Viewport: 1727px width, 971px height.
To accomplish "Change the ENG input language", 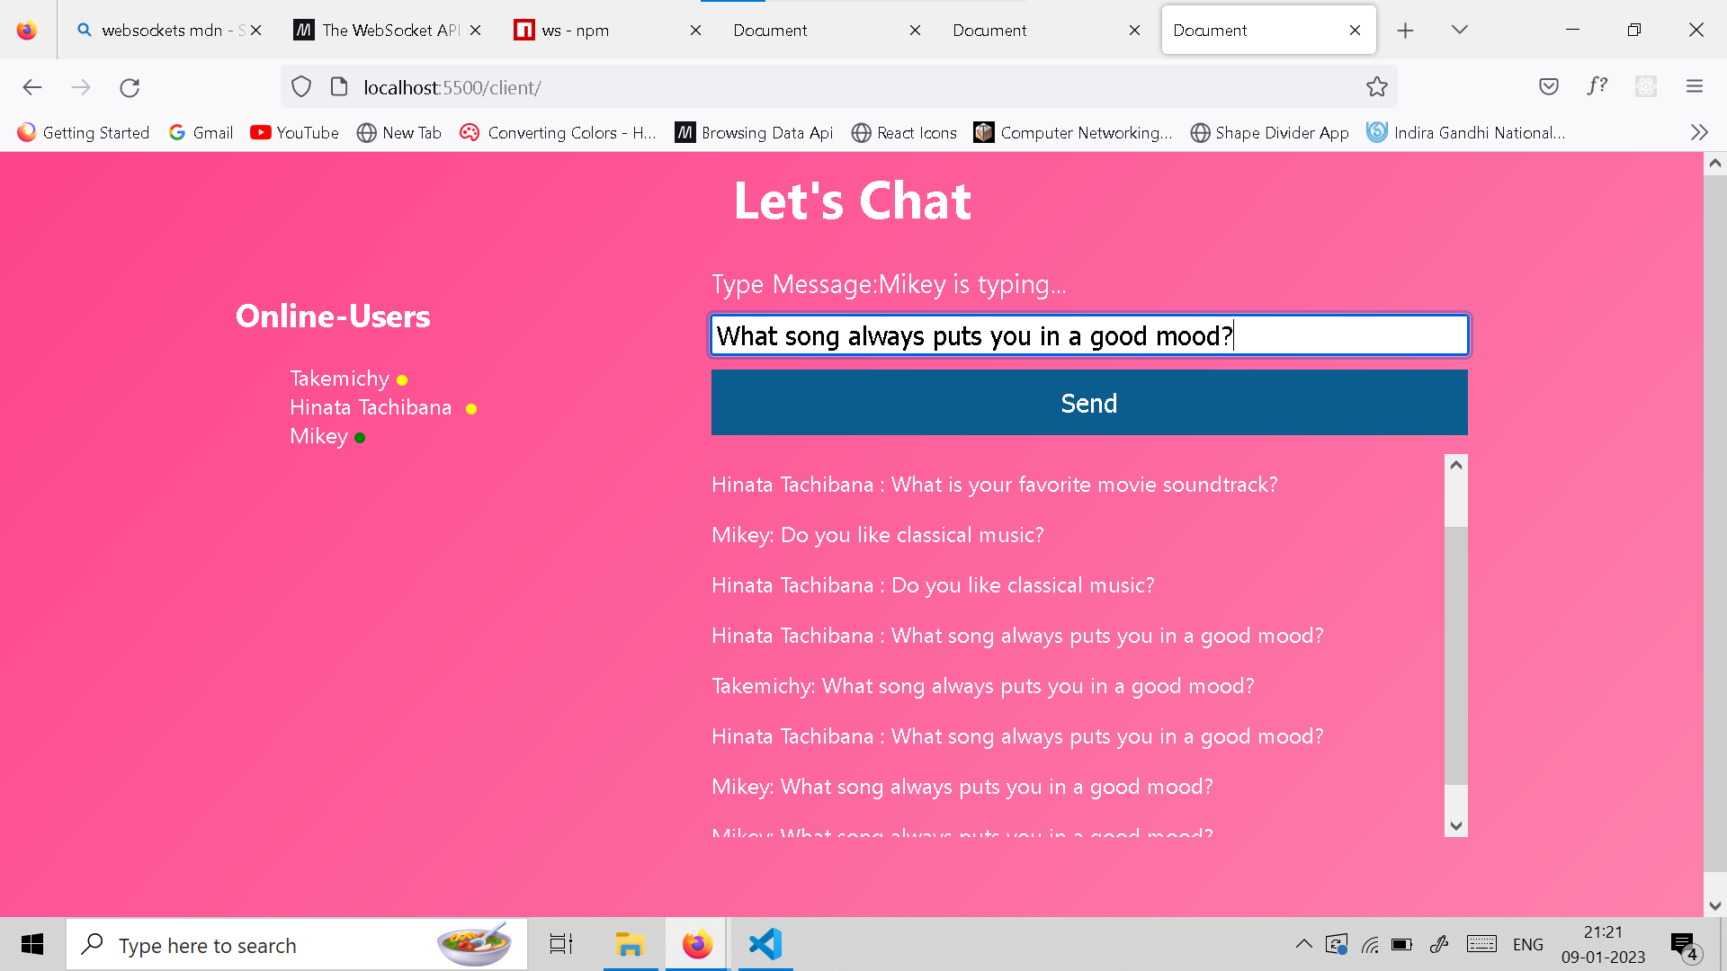I will coord(1527,944).
